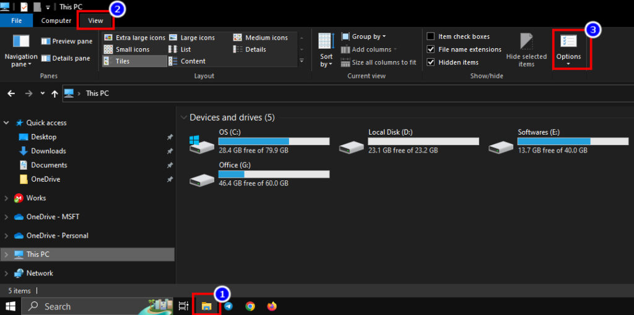Open the Group by dropdown
This screenshot has height=315, width=634.
(363, 36)
